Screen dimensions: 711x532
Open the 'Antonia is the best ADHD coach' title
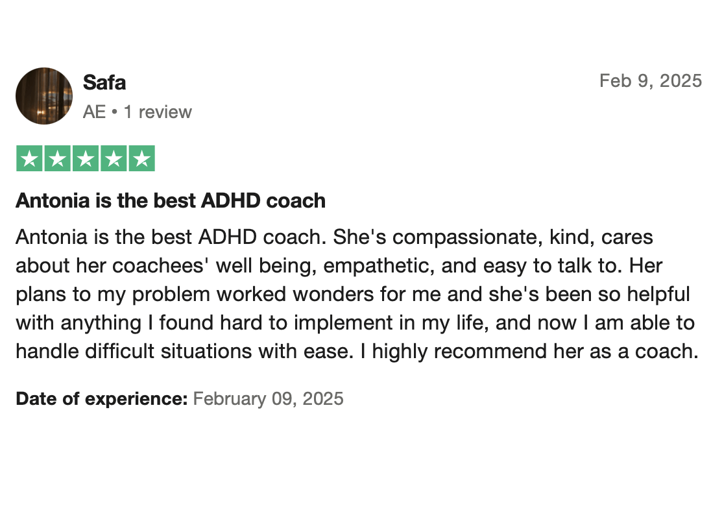click(x=171, y=200)
